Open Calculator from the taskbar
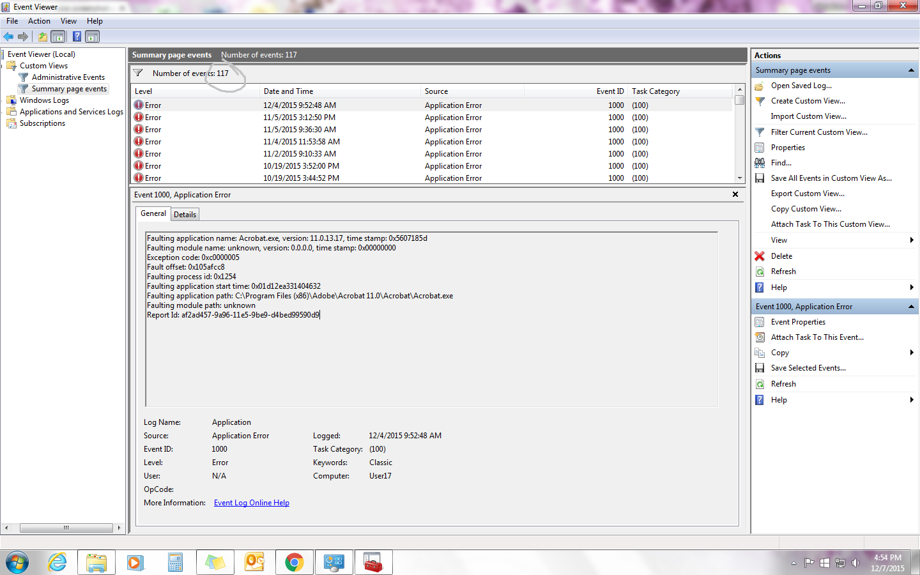 coord(176,563)
